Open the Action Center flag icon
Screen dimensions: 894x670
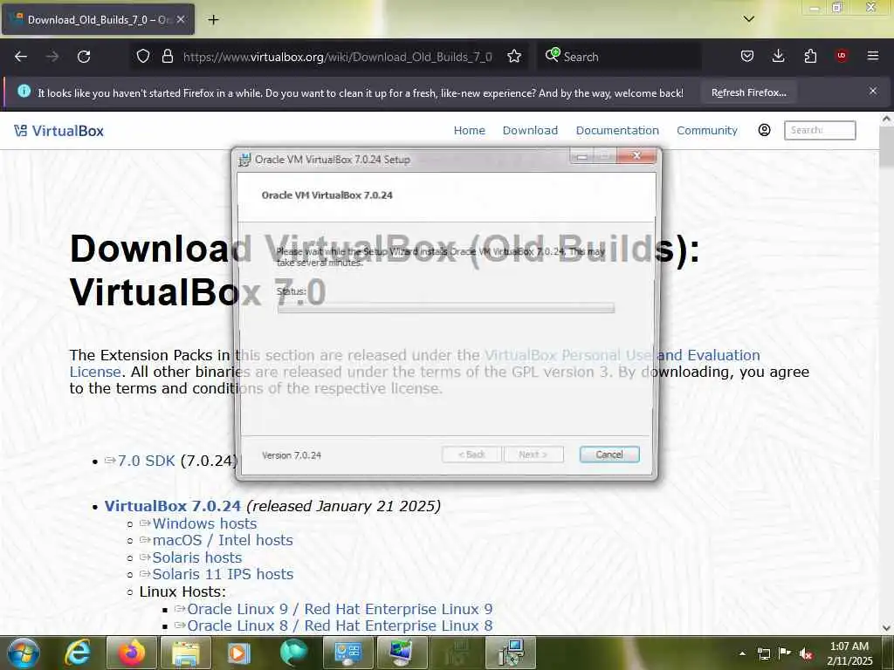point(785,653)
